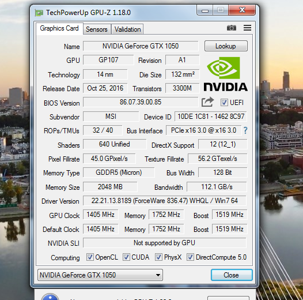Click the Pixel Fillrate field 45.0 GPixel/s
303x300 pixels.
(109, 159)
